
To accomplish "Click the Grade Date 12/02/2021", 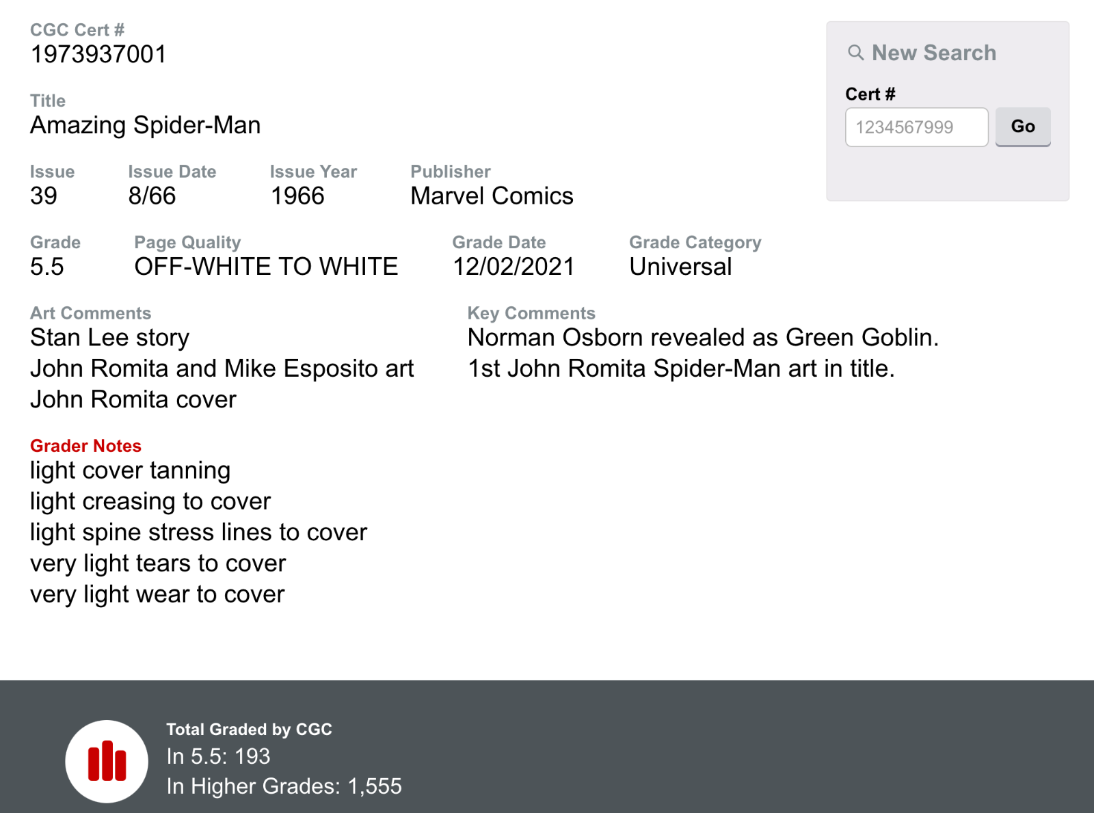I will [x=514, y=267].
